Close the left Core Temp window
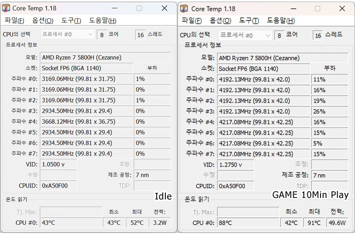The image size is (355, 235). tap(164, 8)
